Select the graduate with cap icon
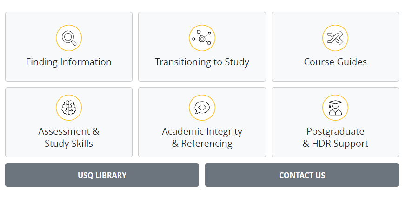Screen dimensions: 406x205 coord(335,108)
